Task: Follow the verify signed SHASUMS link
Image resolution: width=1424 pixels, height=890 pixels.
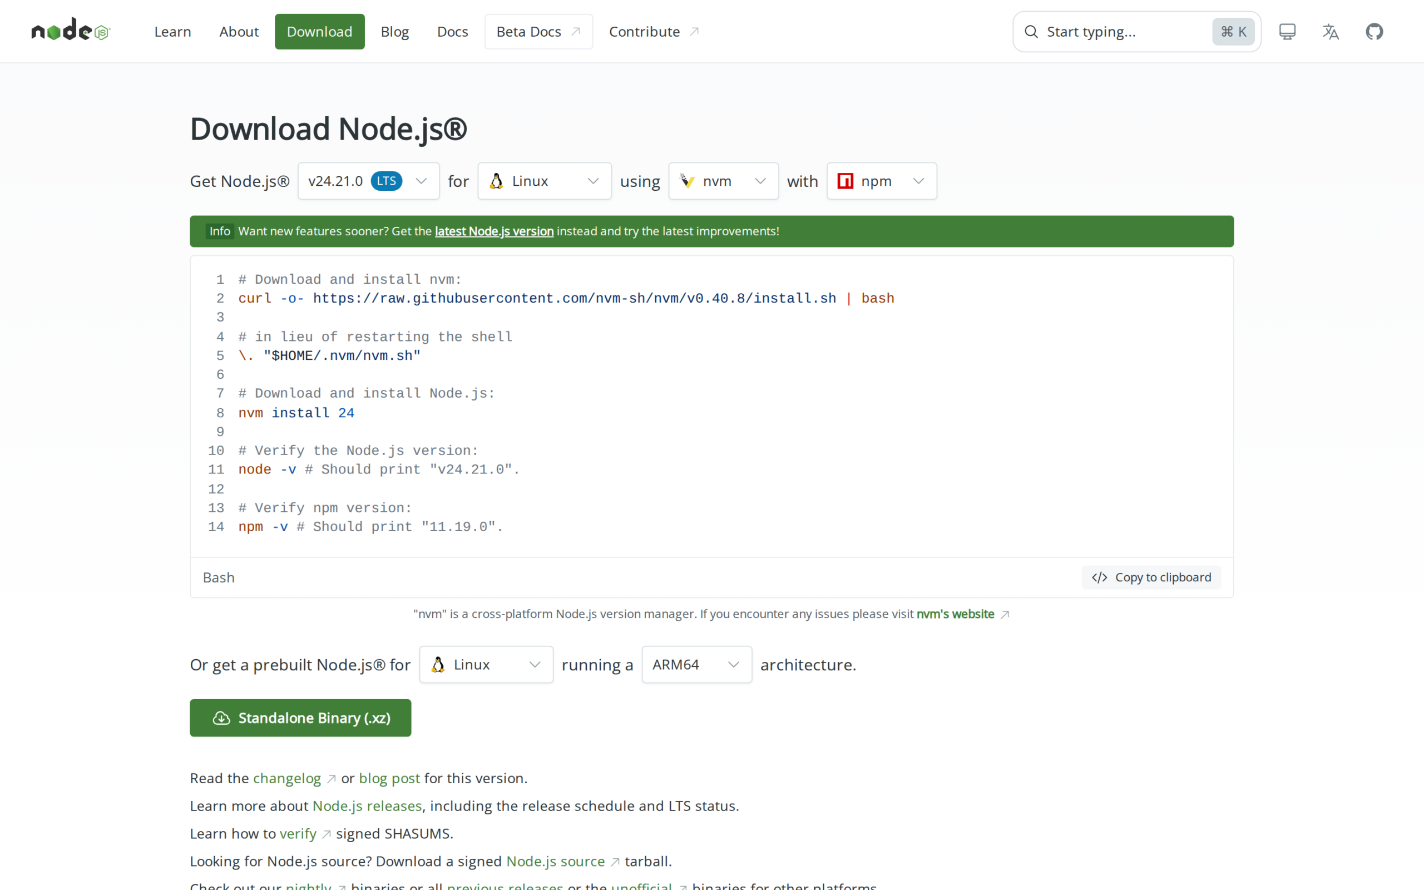Action: point(298,833)
